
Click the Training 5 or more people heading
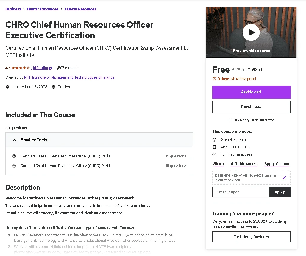pyautogui.click(x=243, y=213)
